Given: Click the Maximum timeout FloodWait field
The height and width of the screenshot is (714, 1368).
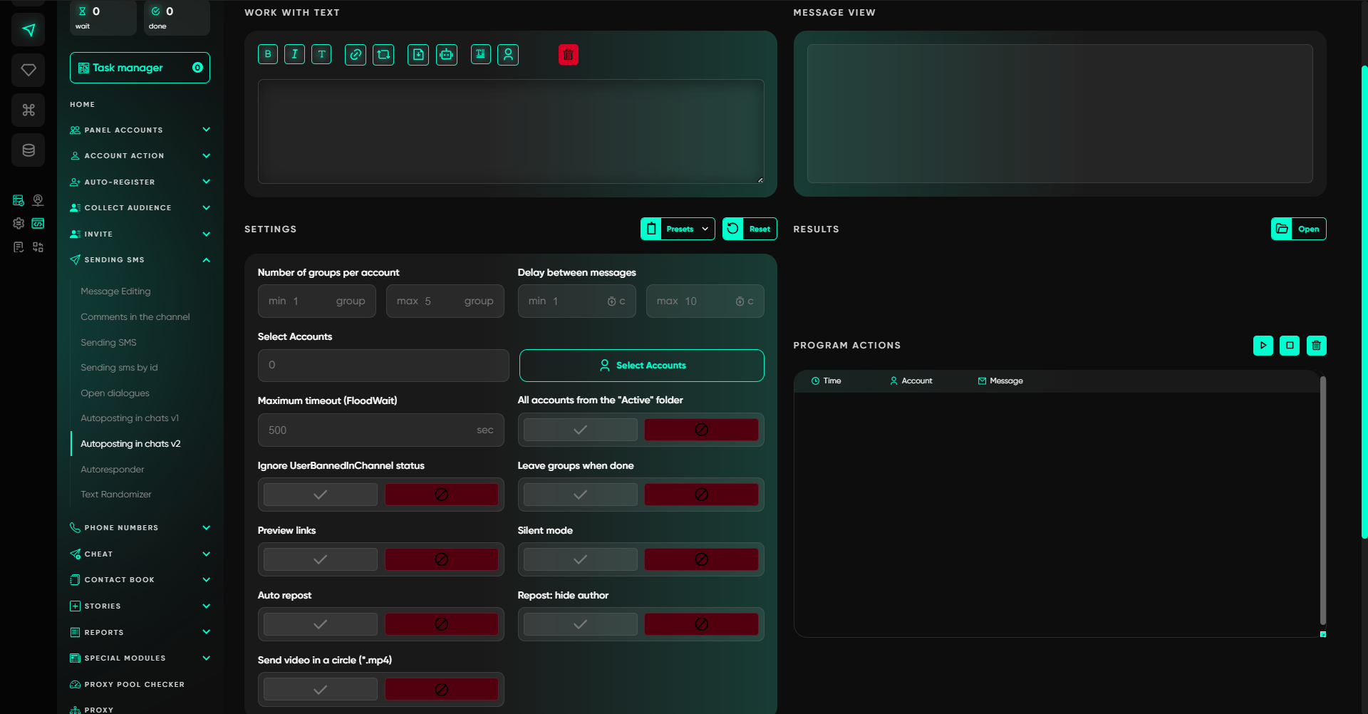Looking at the screenshot, I should click(x=370, y=430).
